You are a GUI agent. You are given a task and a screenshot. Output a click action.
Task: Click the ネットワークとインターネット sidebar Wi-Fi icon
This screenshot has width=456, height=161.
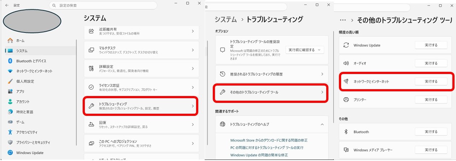(x=10, y=71)
